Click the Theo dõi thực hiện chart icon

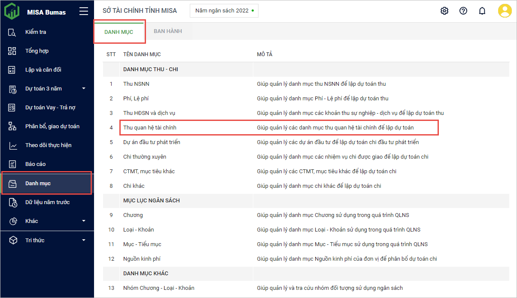(12, 145)
